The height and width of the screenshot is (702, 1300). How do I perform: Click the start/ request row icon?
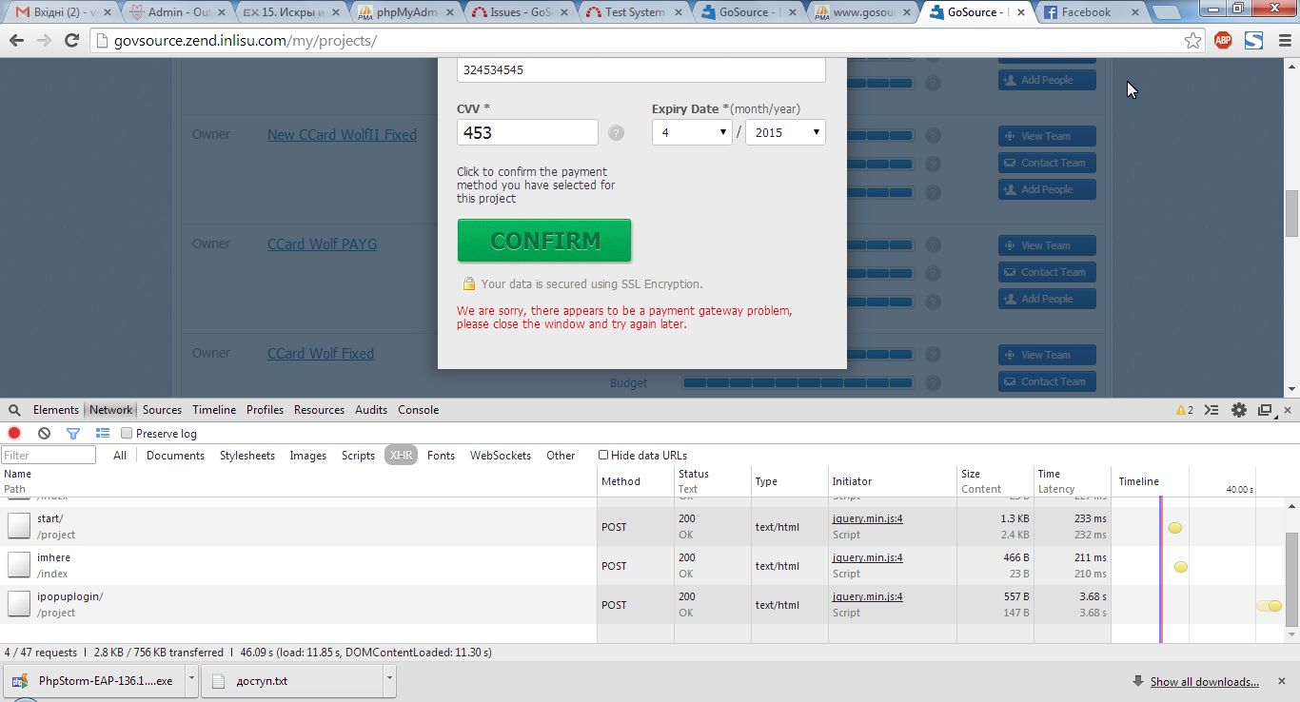coord(19,526)
